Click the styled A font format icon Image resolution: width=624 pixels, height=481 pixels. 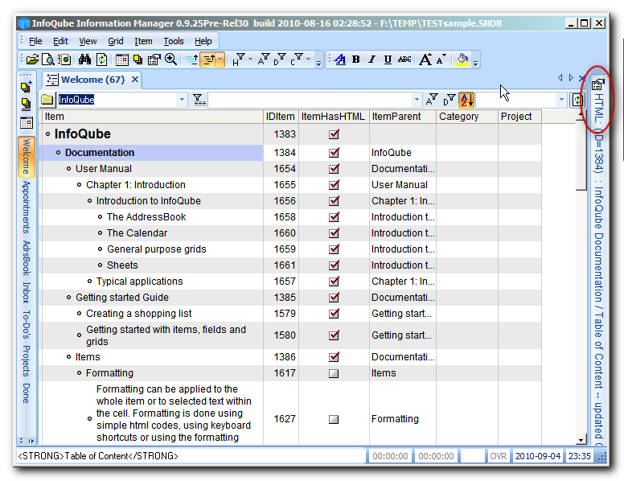click(340, 60)
